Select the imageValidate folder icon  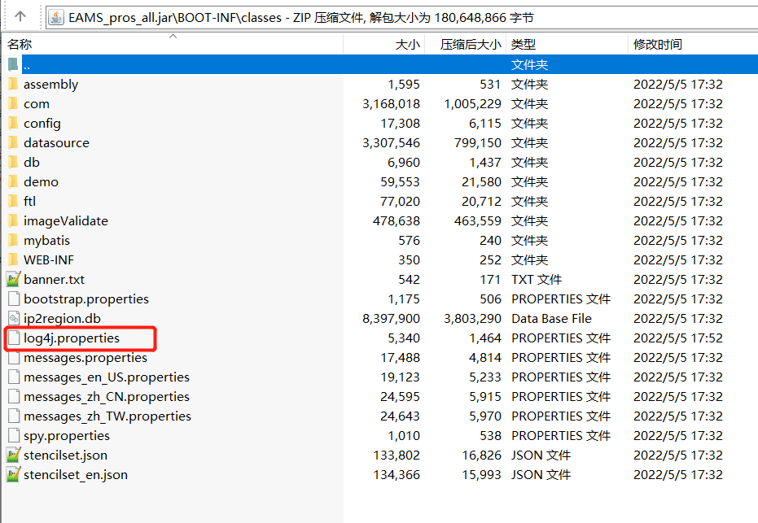[13, 220]
